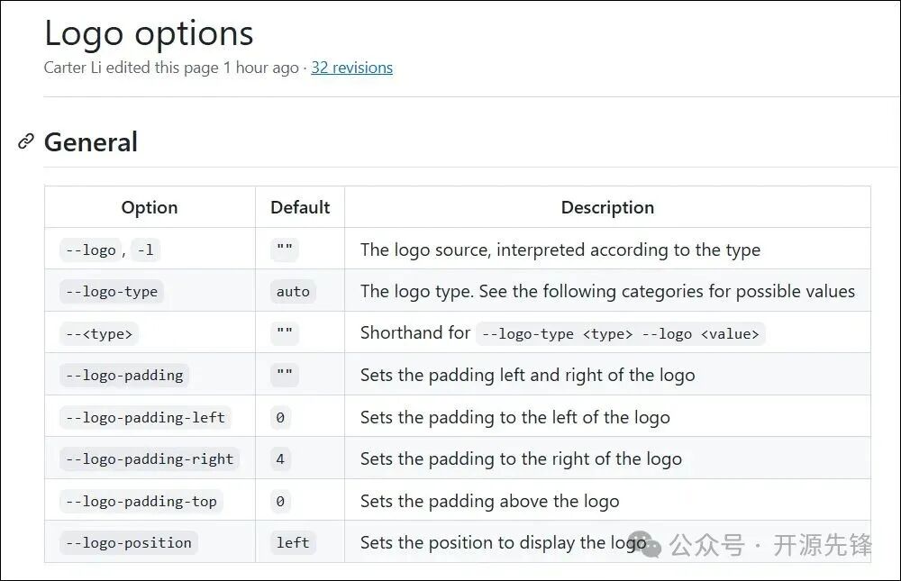Click the Default column header
The height and width of the screenshot is (581, 901).
[x=300, y=207]
